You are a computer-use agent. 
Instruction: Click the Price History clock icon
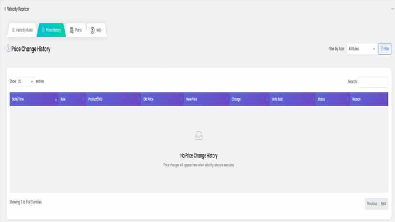coord(43,30)
